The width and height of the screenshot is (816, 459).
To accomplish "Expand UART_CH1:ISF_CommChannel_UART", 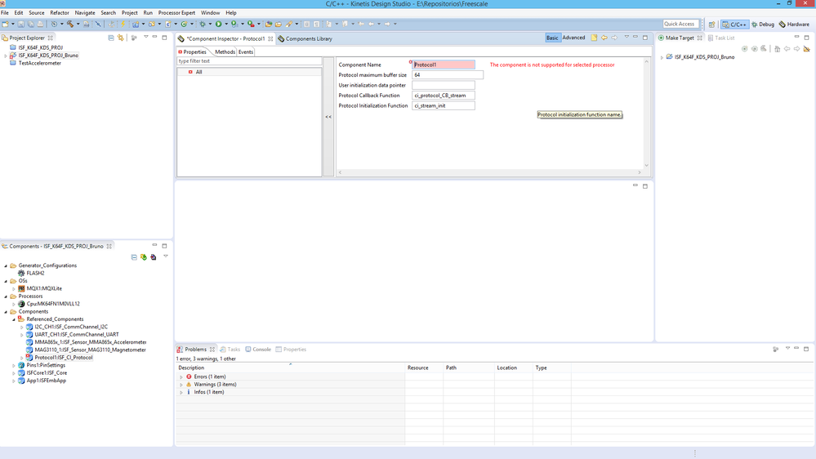I will click(x=22, y=335).
